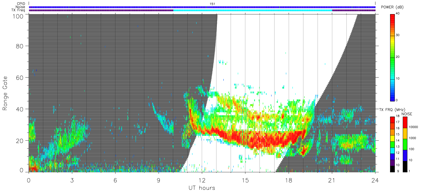Viewport: 422px width, 195px height.
Task: Click the blue Noise indicator strip
Action: [x=202, y=7]
